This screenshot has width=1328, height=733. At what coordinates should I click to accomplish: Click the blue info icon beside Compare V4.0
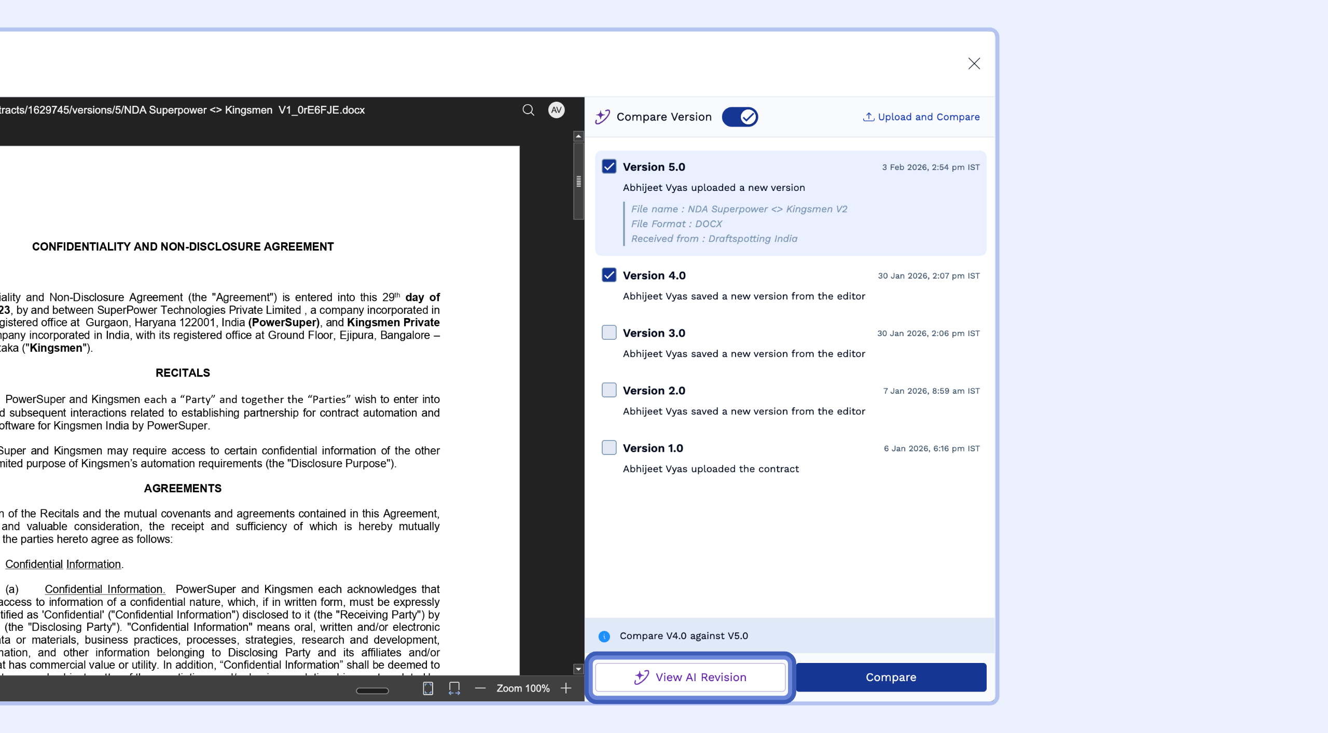pyautogui.click(x=604, y=636)
